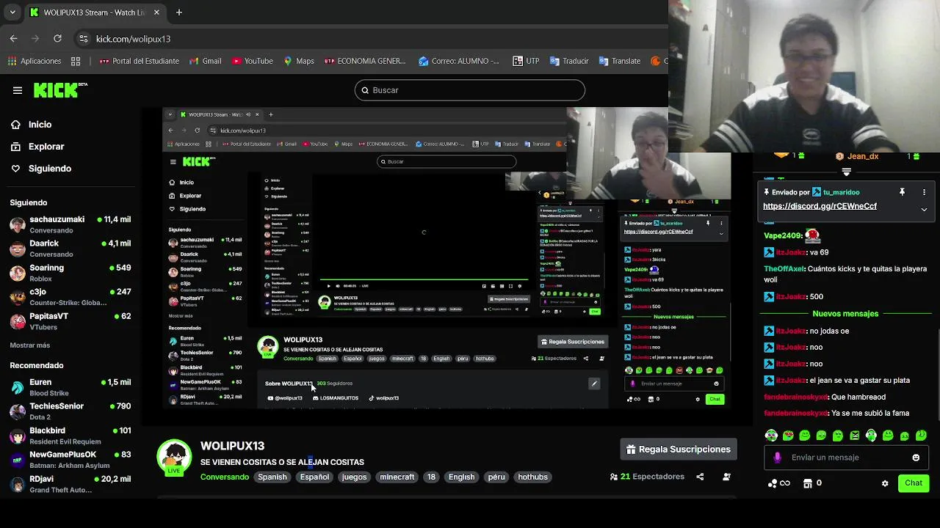Screen dimensions: 940x528
Task: Click the Enviar un mensaje chat input
Action: [846, 458]
